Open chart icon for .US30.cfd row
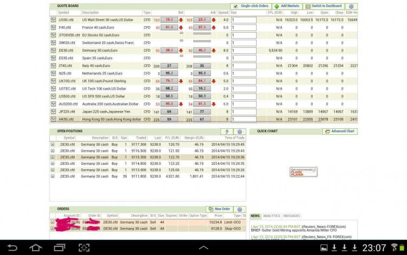The height and width of the screenshot is (255, 407). 53,20
